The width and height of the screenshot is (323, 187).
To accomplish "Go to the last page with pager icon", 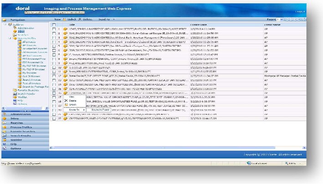I will point(299,20).
